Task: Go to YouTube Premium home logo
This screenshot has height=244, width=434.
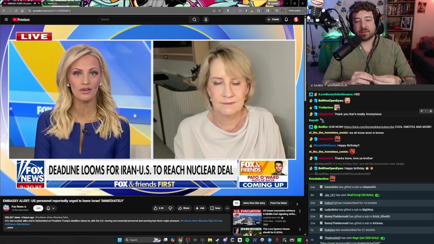Action: coord(21,20)
